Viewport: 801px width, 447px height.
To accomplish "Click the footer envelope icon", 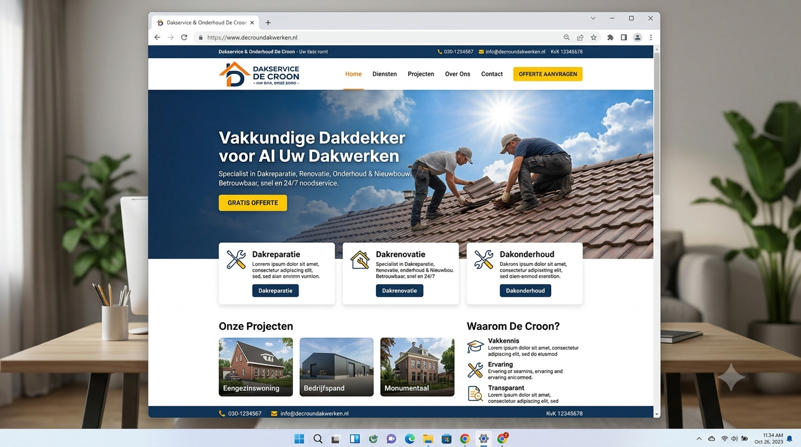I will click(274, 413).
